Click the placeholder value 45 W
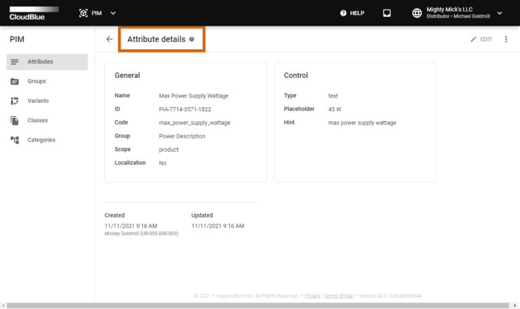 pos(334,109)
